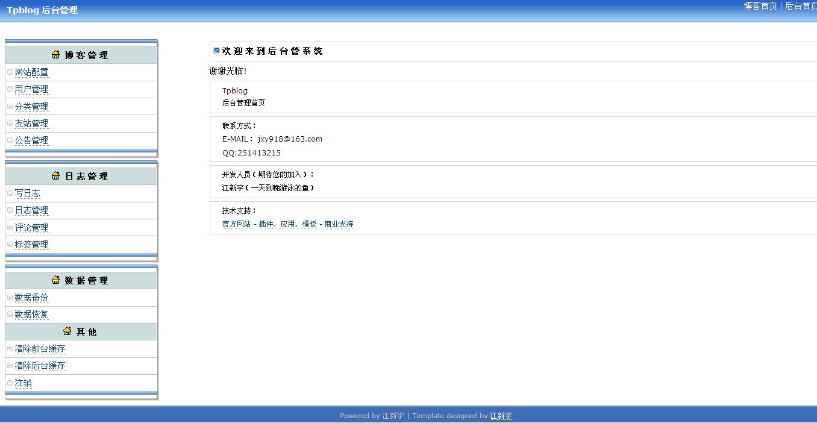
Task: Select 日志管理 link in the sidebar
Action: click(31, 210)
